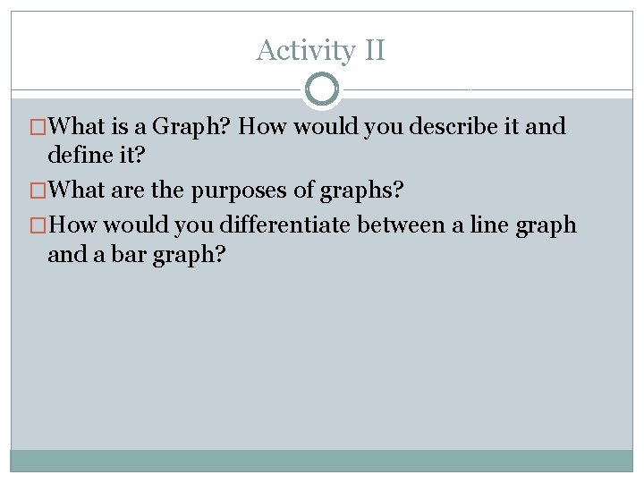
Task: Click the text 'define it?'
Action: (x=97, y=155)
